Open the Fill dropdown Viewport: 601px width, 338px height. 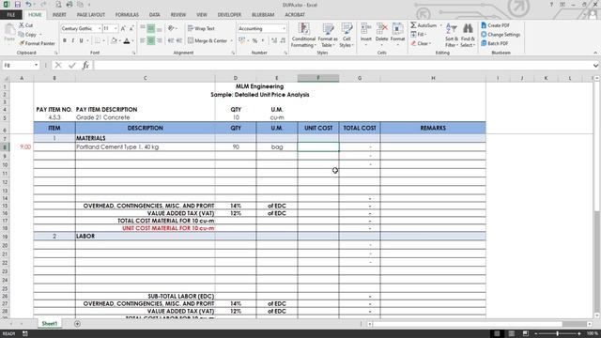(x=419, y=35)
